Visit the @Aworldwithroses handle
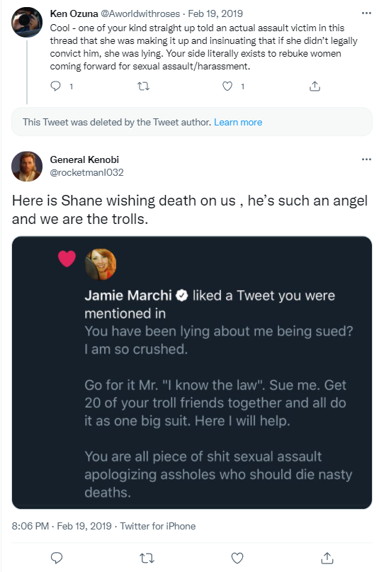 [140, 13]
